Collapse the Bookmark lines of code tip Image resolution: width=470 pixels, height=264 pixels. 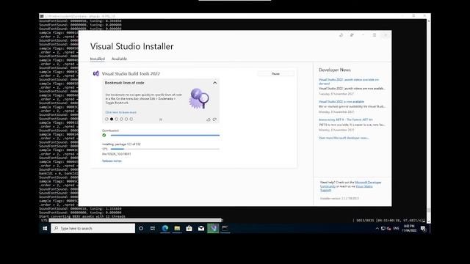214,83
